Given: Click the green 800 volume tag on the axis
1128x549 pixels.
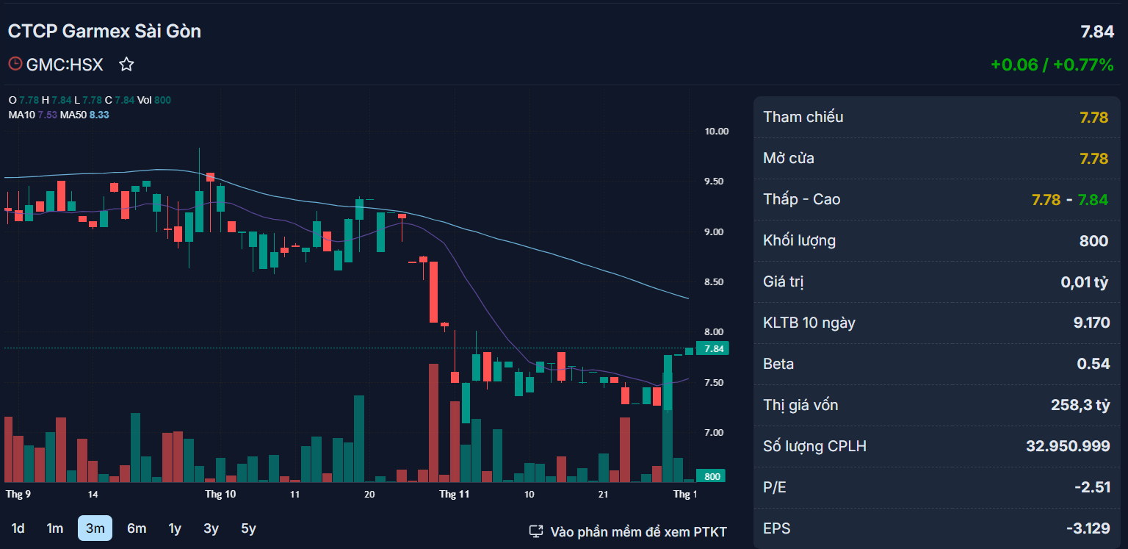Looking at the screenshot, I should (x=710, y=476).
